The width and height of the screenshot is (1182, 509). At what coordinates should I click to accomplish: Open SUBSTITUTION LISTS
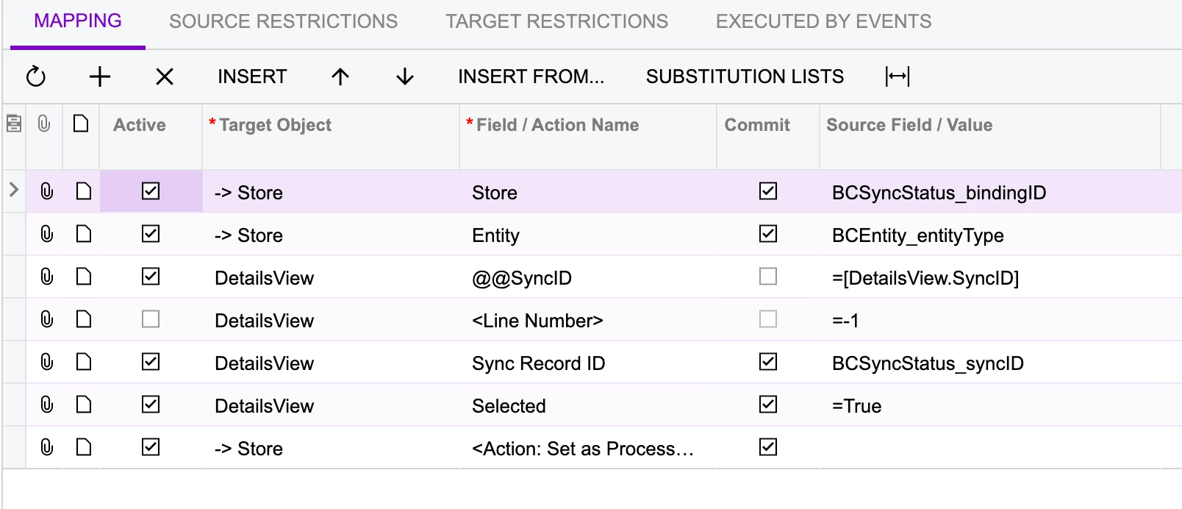745,76
